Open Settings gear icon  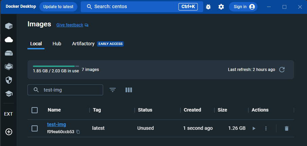221,7
